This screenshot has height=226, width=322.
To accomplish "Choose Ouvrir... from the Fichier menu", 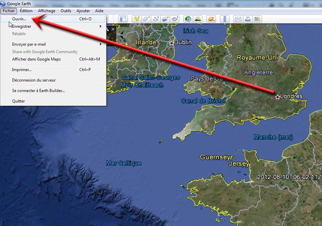I will click(x=53, y=19).
